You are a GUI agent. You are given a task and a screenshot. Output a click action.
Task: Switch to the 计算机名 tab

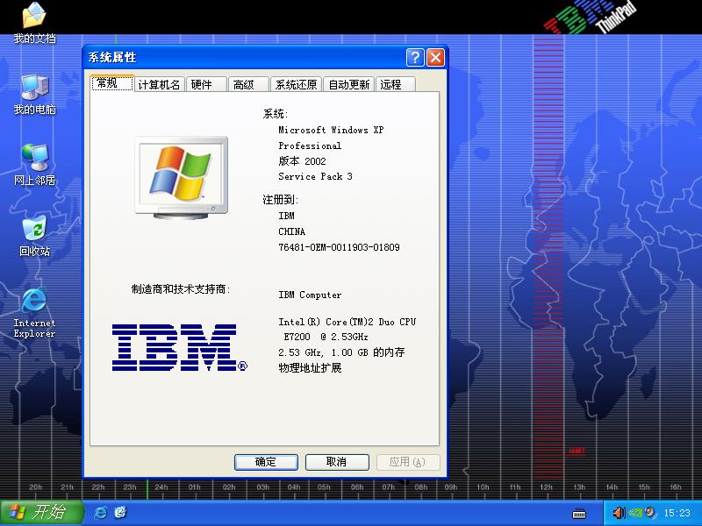point(159,84)
